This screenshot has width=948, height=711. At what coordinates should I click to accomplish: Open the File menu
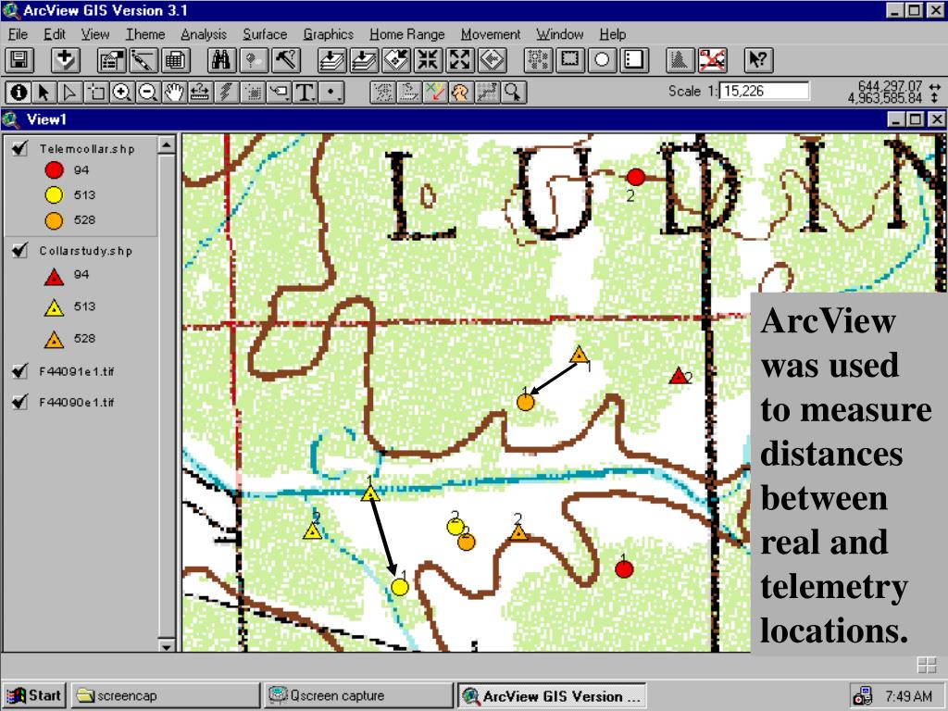click(18, 34)
